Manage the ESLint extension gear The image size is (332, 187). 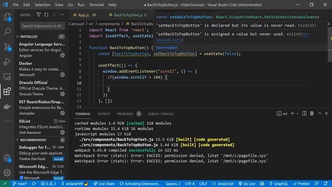click(x=62, y=132)
